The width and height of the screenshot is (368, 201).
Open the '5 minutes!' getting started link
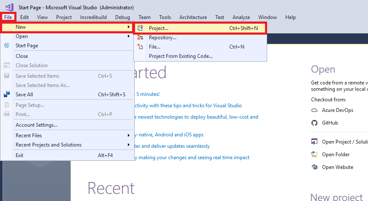tap(148, 94)
